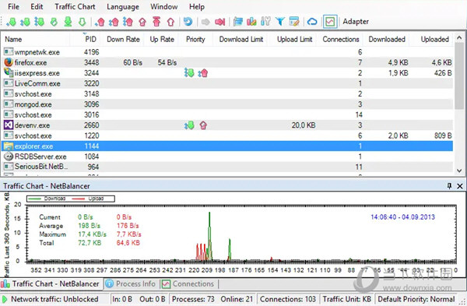The image size is (467, 306).
Task: Sort by the Up Rate column header
Action: coord(162,40)
